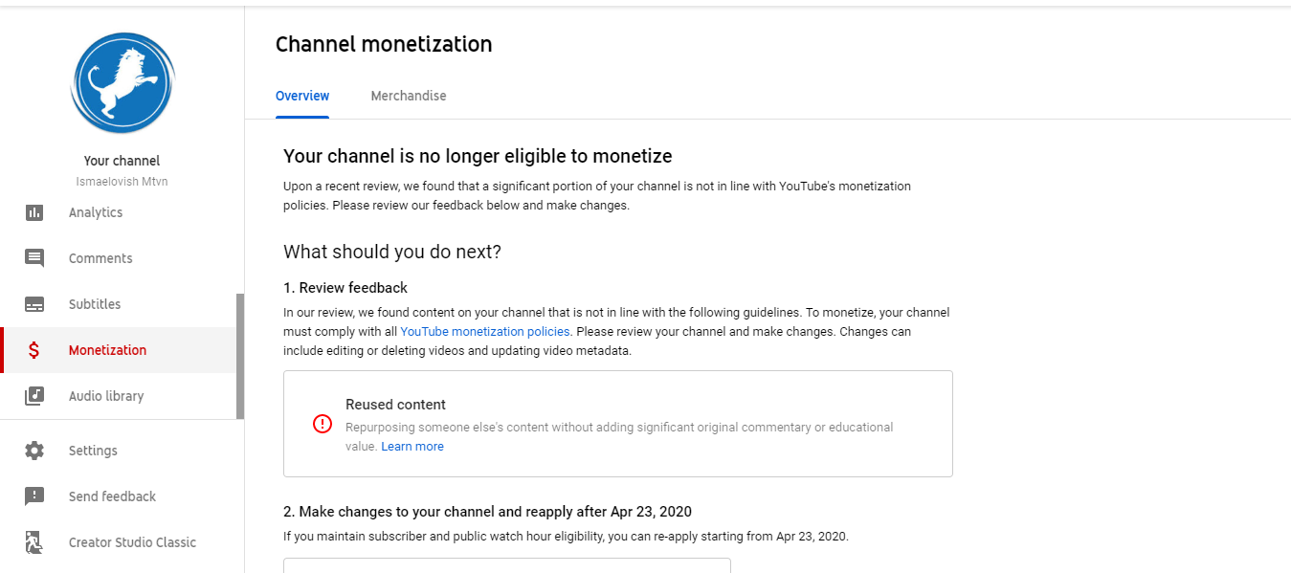Open the YouTube monetization policies link
This screenshot has height=573, width=1291.
point(485,332)
